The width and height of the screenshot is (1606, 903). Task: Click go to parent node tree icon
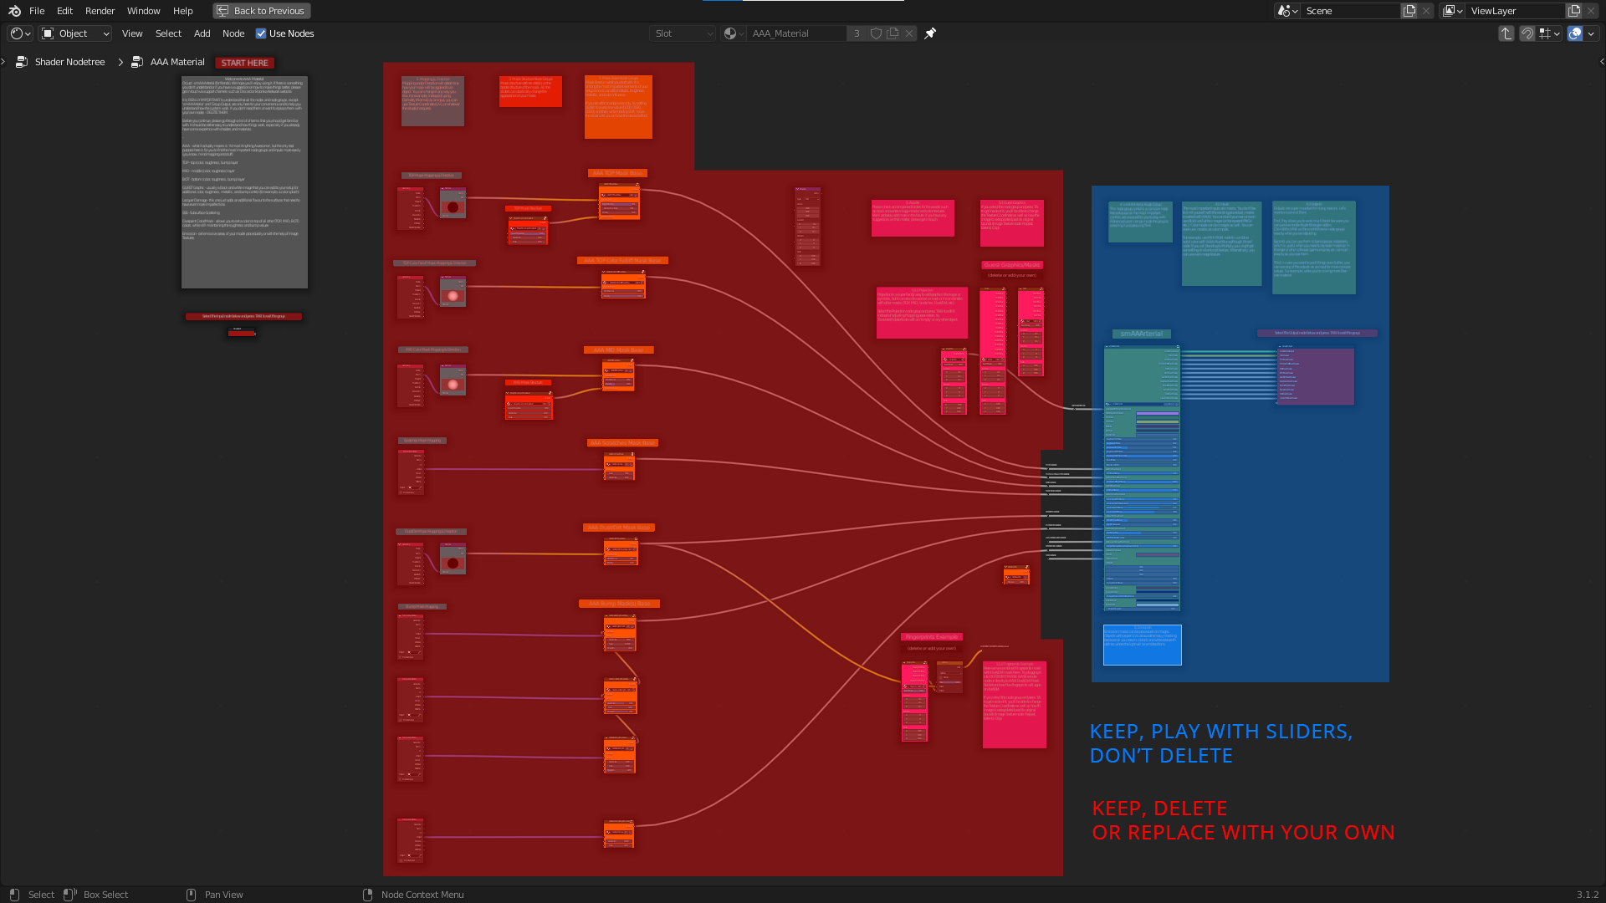(1506, 33)
